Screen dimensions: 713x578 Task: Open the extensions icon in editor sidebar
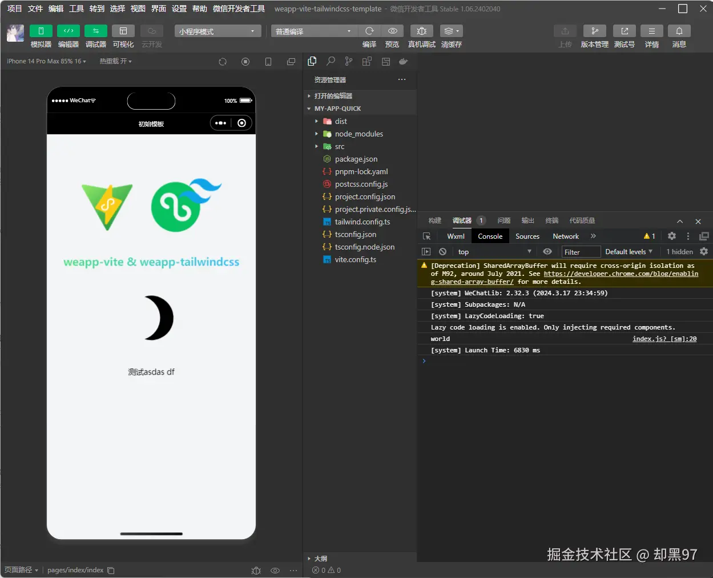[367, 61]
